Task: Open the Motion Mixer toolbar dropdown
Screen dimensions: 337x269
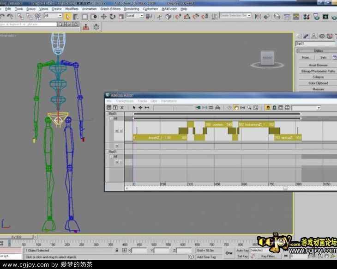Action: coord(319,108)
